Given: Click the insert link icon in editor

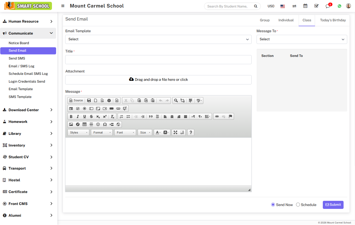Looking at the screenshot, I should [217, 117].
